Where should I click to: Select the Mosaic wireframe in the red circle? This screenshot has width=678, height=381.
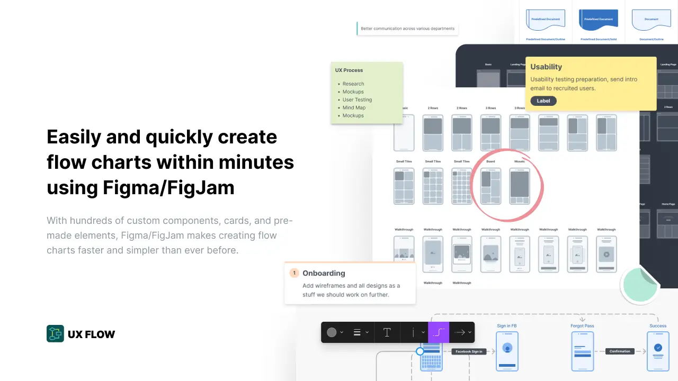click(520, 186)
